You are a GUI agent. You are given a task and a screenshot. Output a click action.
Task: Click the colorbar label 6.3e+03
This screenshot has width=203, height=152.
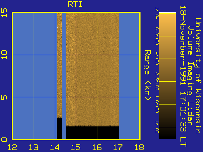[157, 36]
